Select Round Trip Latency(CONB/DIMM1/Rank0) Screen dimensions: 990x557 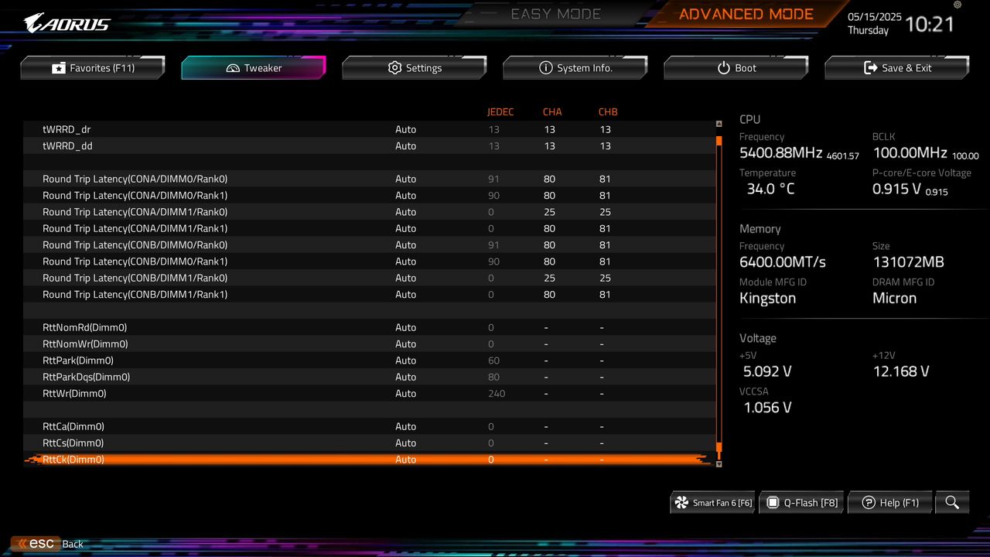[370, 278]
